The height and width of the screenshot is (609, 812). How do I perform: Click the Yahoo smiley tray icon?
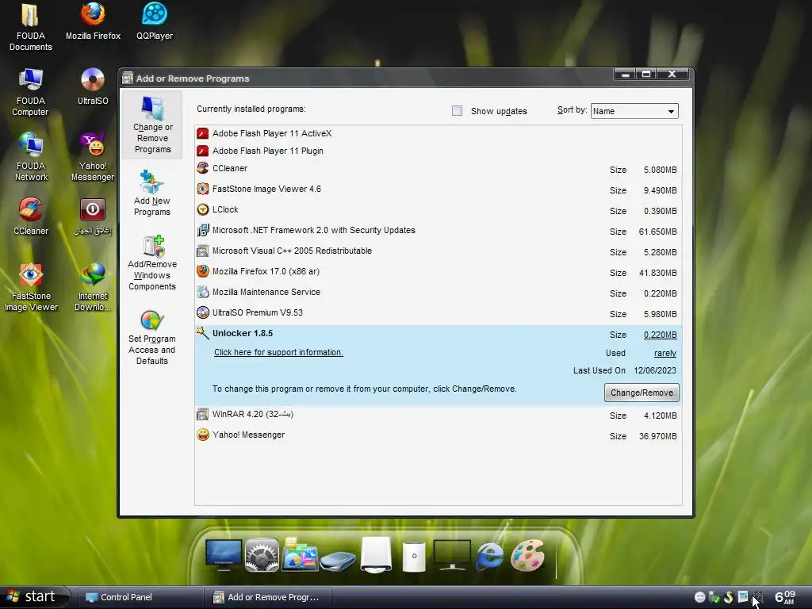(699, 597)
